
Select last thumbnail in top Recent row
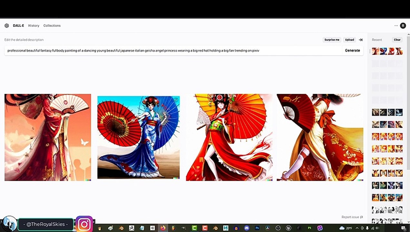[399, 51]
